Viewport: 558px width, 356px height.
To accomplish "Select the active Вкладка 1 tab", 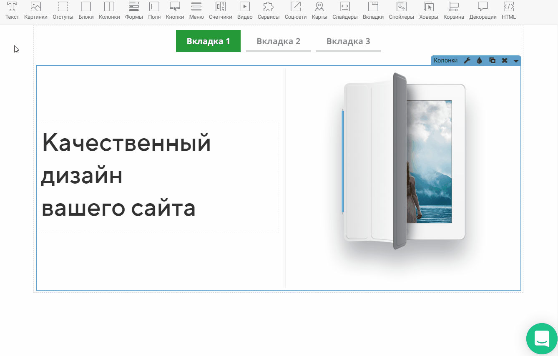I will [208, 41].
